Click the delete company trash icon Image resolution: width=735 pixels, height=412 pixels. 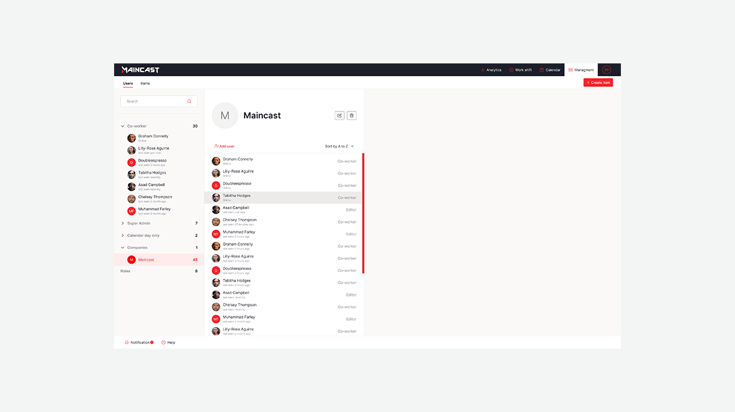352,115
